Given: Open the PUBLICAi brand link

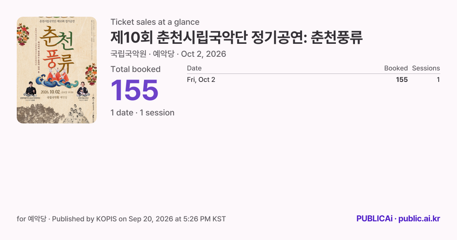Looking at the screenshot, I should pos(374,219).
